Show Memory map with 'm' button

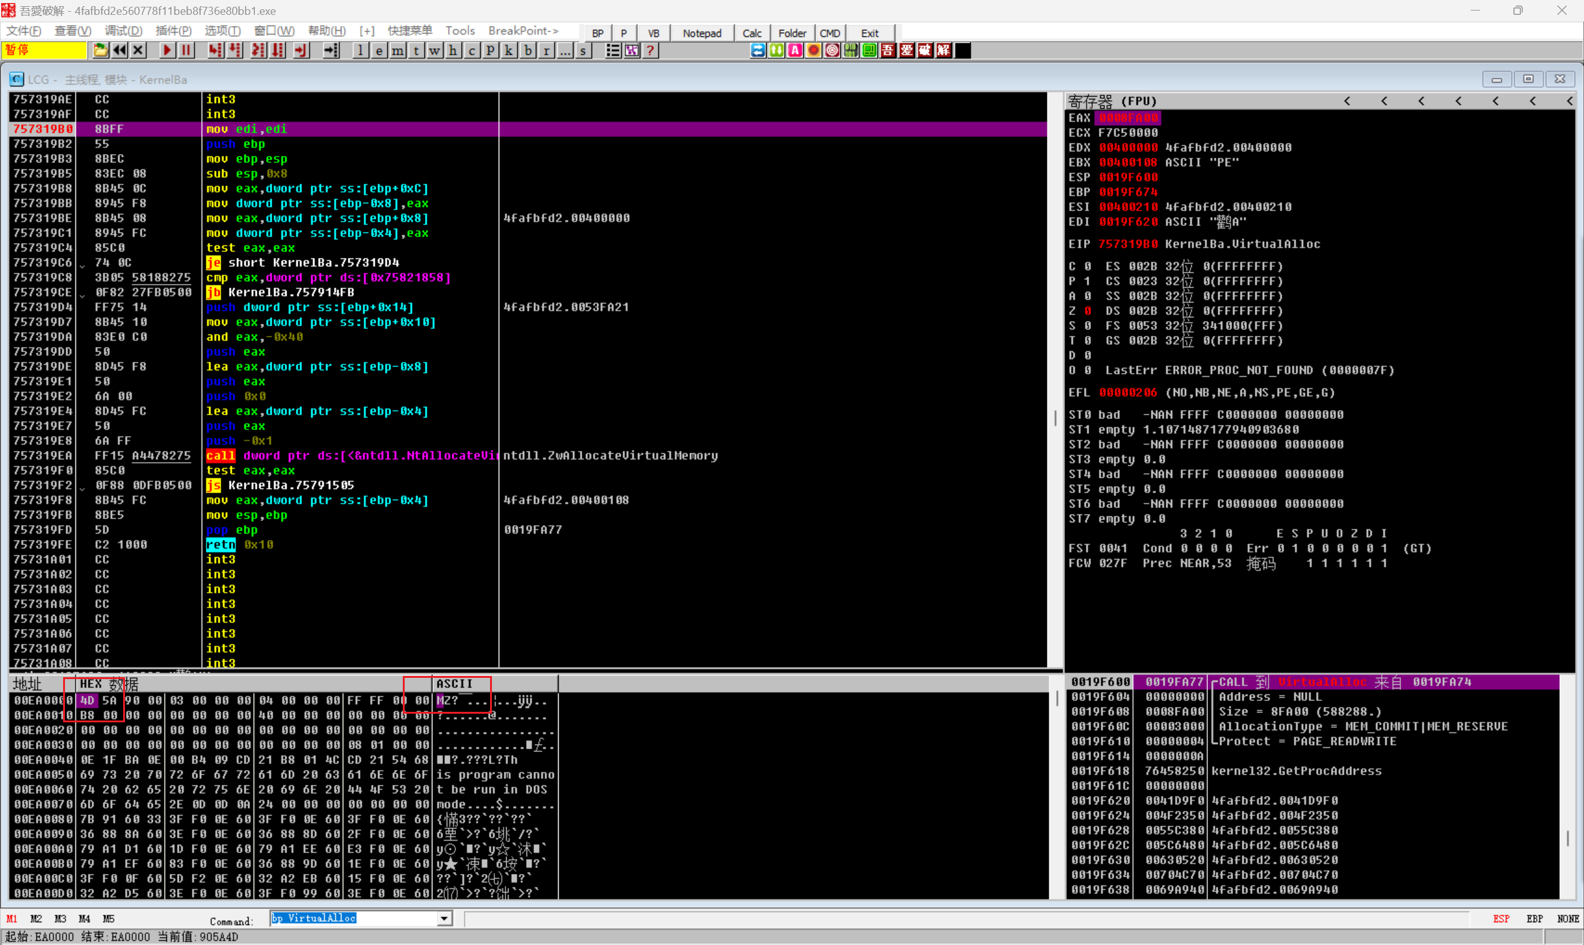point(397,50)
